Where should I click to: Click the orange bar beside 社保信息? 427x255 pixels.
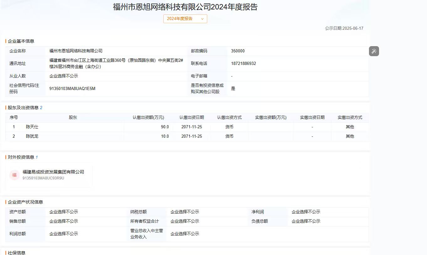click(6, 252)
